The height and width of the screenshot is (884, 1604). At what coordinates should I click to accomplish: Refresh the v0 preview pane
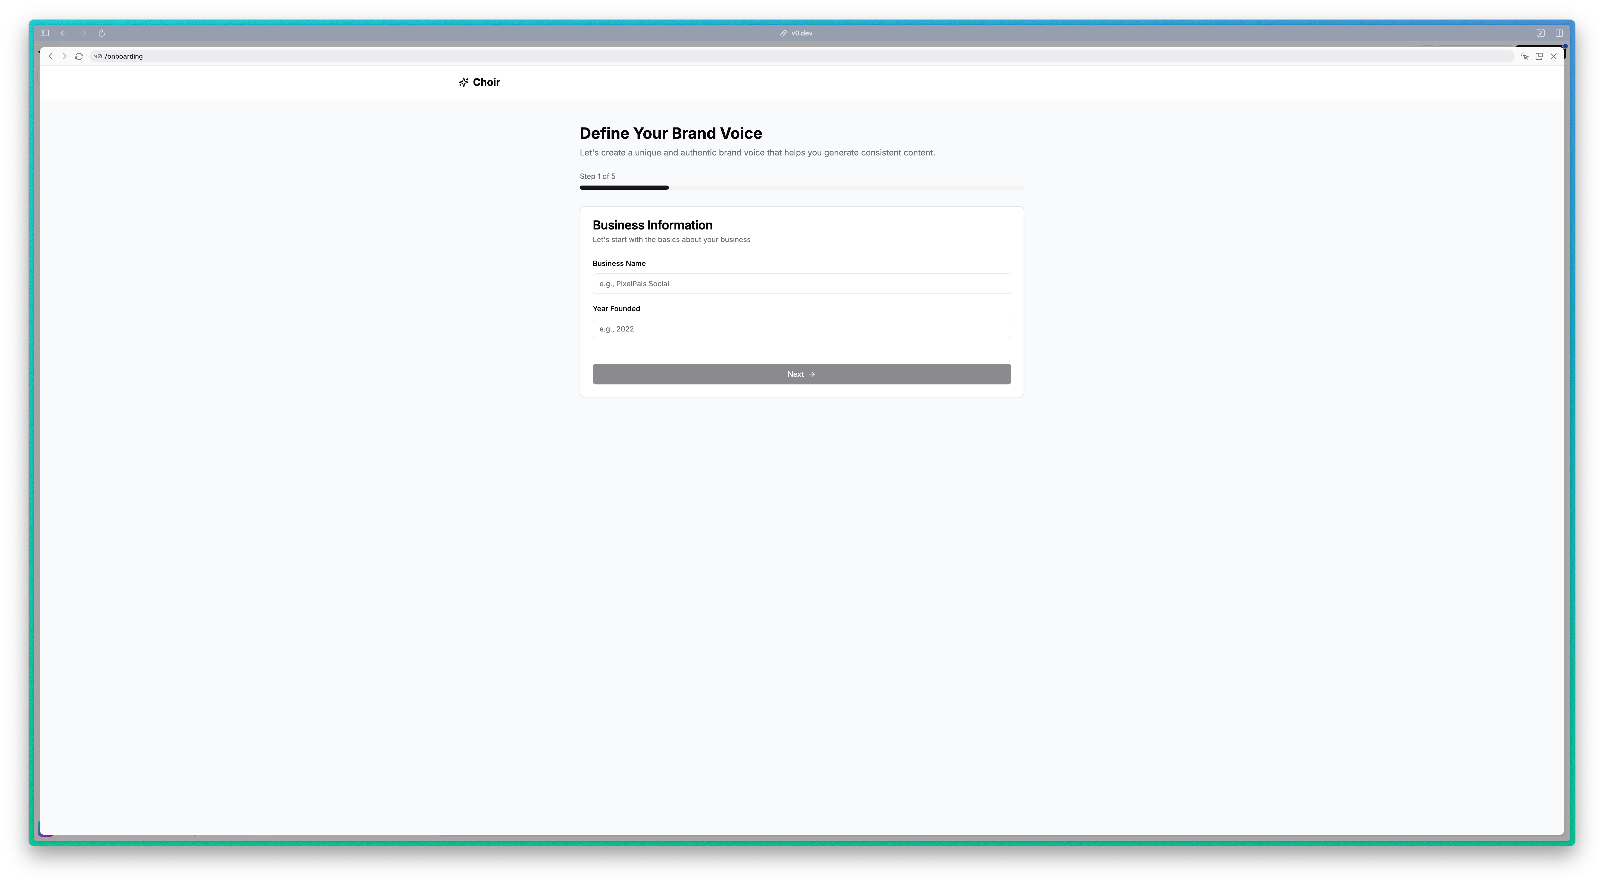[x=79, y=56]
